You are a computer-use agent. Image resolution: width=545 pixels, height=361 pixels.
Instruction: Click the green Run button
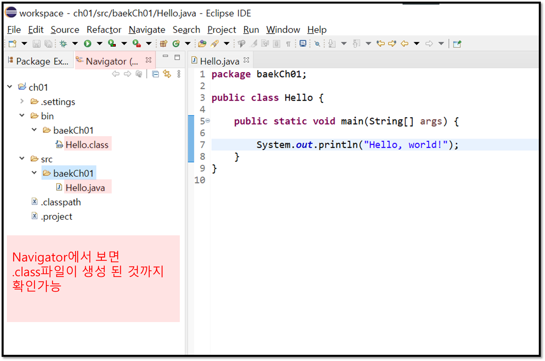[x=87, y=44]
